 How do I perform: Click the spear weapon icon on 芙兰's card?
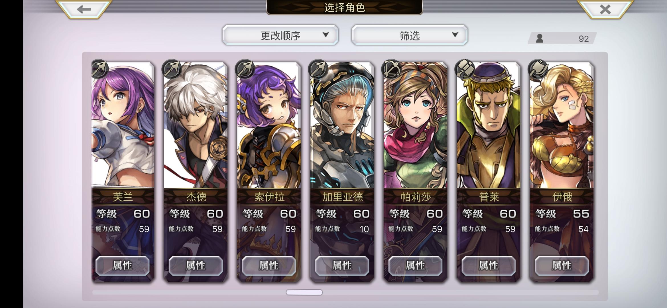pyautogui.click(x=99, y=69)
